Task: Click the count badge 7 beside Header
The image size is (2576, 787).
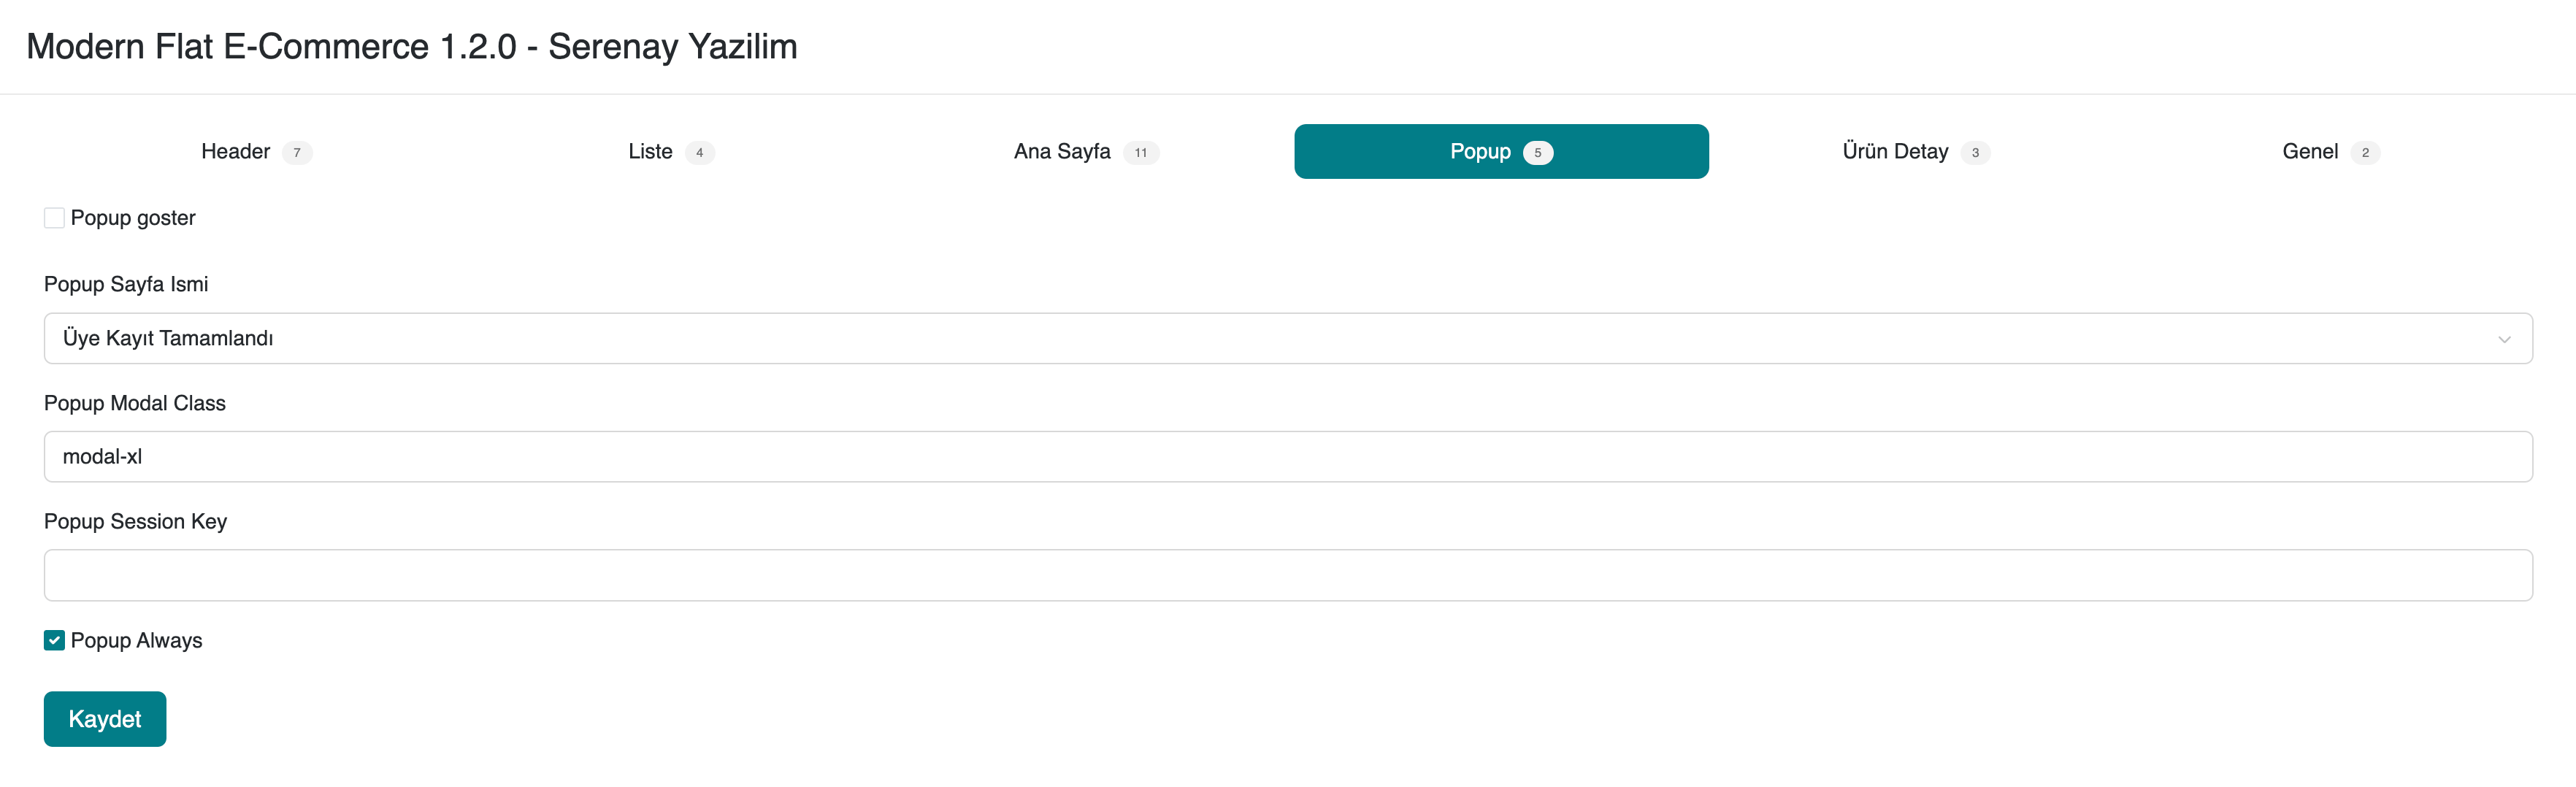Action: tap(297, 153)
